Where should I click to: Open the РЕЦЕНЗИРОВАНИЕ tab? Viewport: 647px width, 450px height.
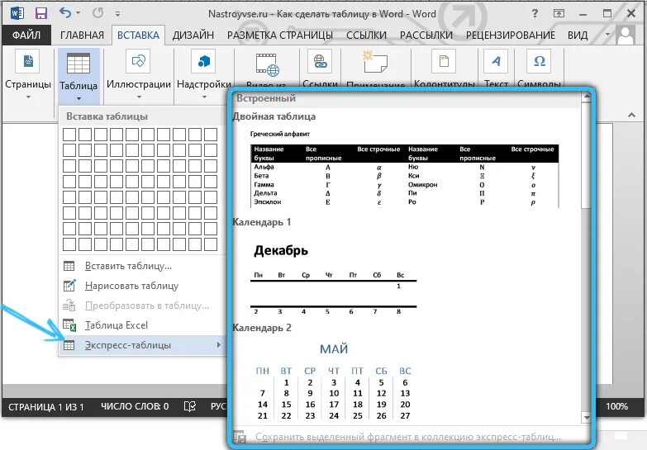pyautogui.click(x=511, y=36)
